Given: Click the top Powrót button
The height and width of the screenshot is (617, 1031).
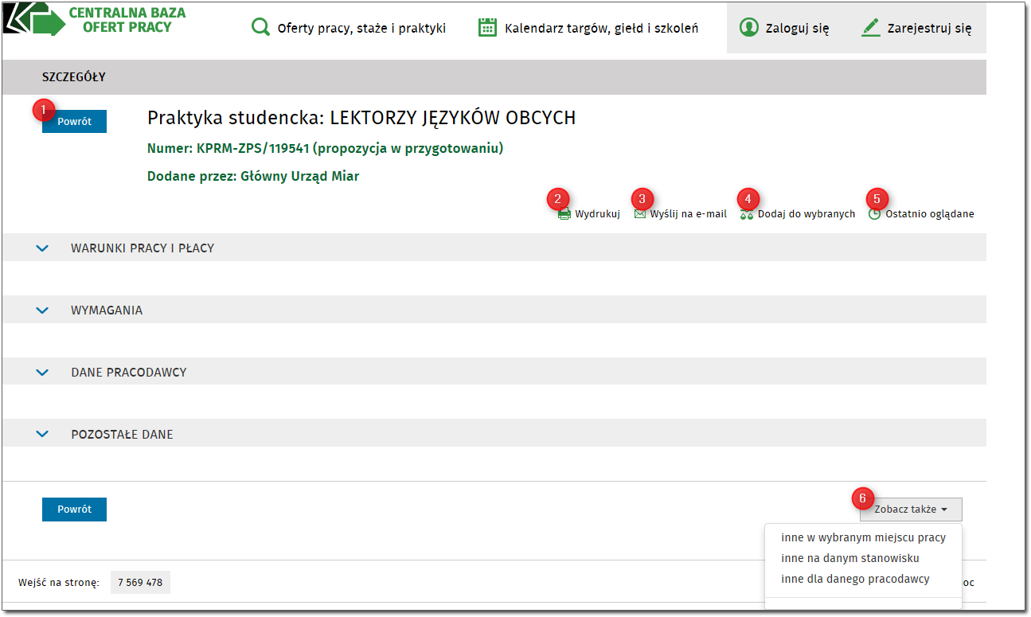Looking at the screenshot, I should (74, 122).
